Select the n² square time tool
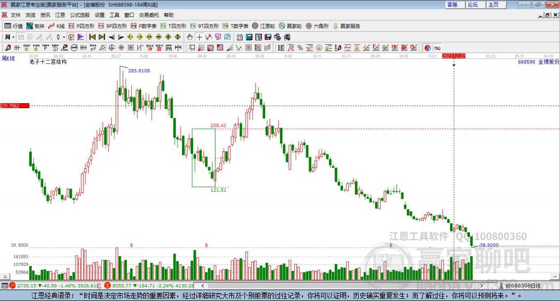Screen dimensions: 560x301 pos(93,48)
